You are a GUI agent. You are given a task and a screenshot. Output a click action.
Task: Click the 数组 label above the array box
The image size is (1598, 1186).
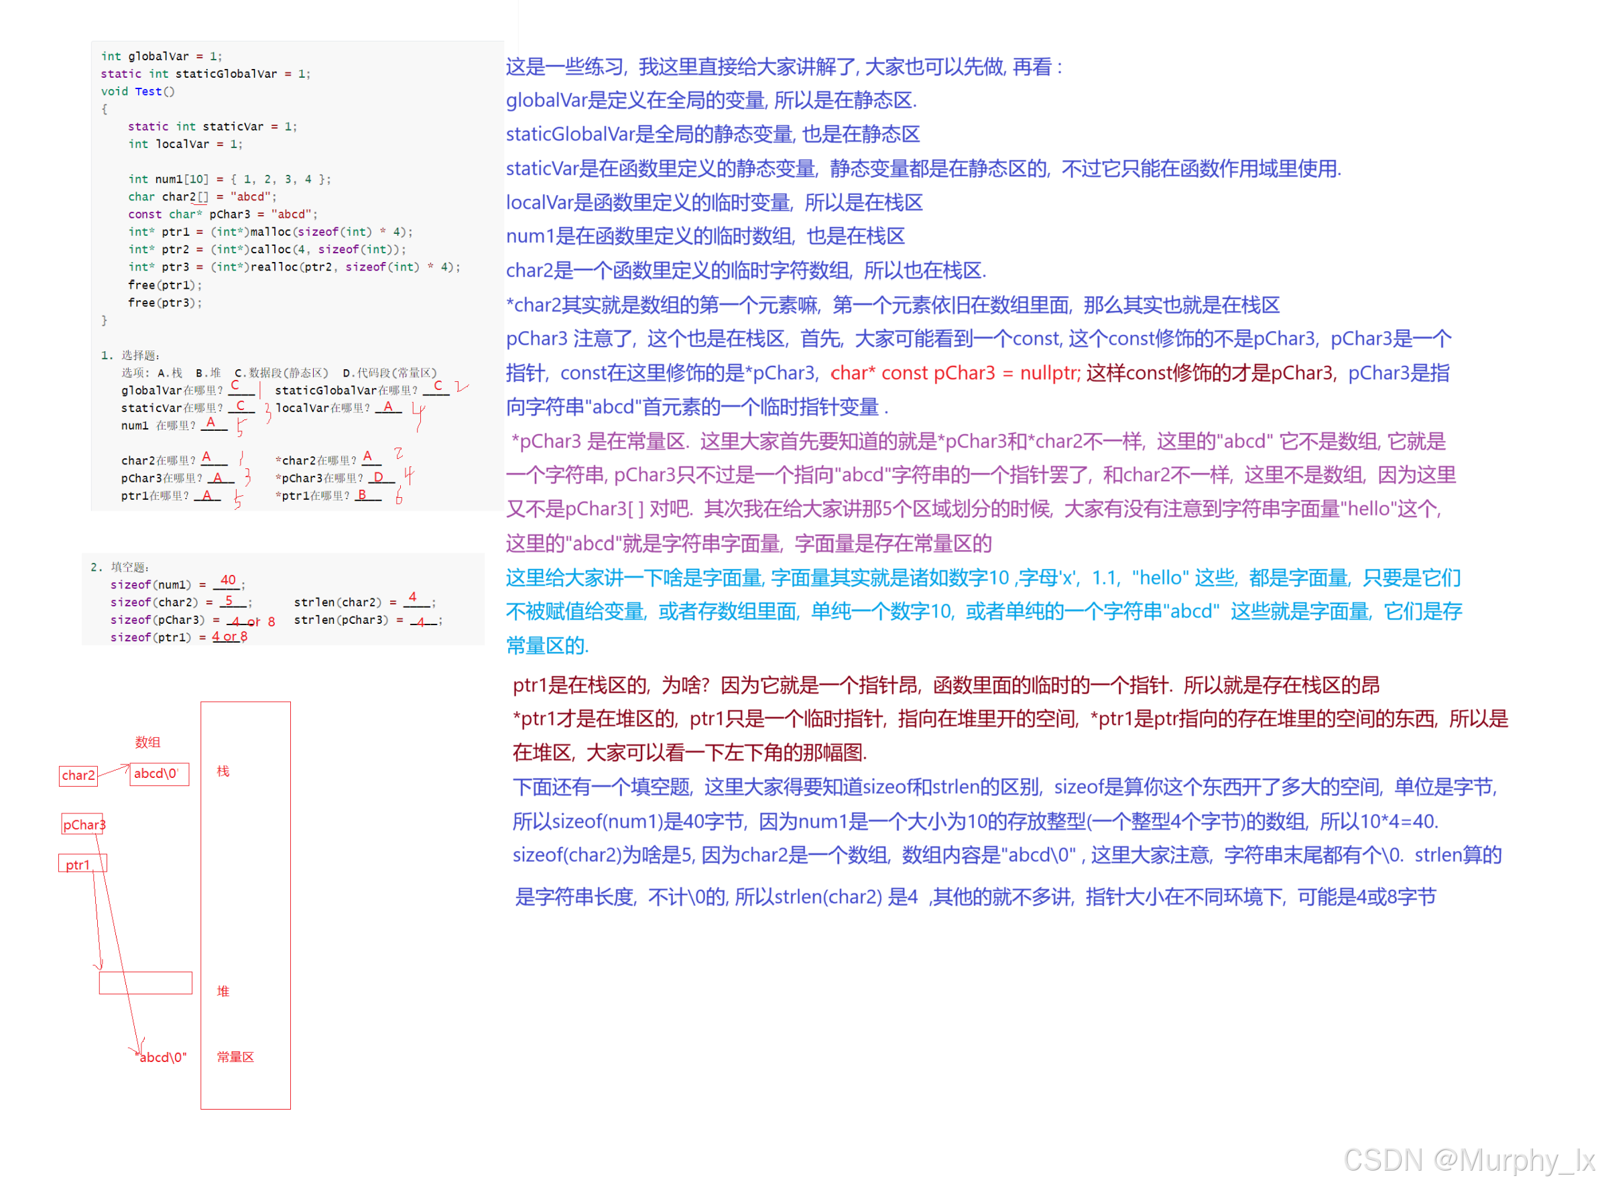(147, 742)
